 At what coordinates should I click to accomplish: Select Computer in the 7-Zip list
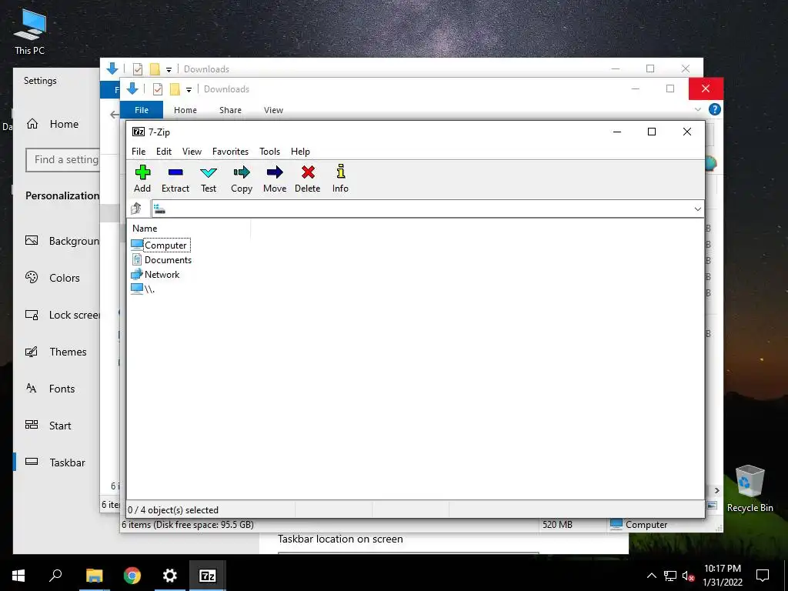point(160,245)
